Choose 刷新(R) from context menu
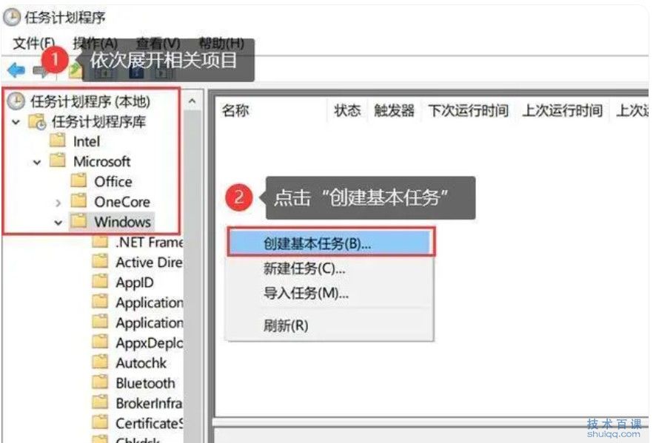The image size is (653, 443). coord(330,325)
